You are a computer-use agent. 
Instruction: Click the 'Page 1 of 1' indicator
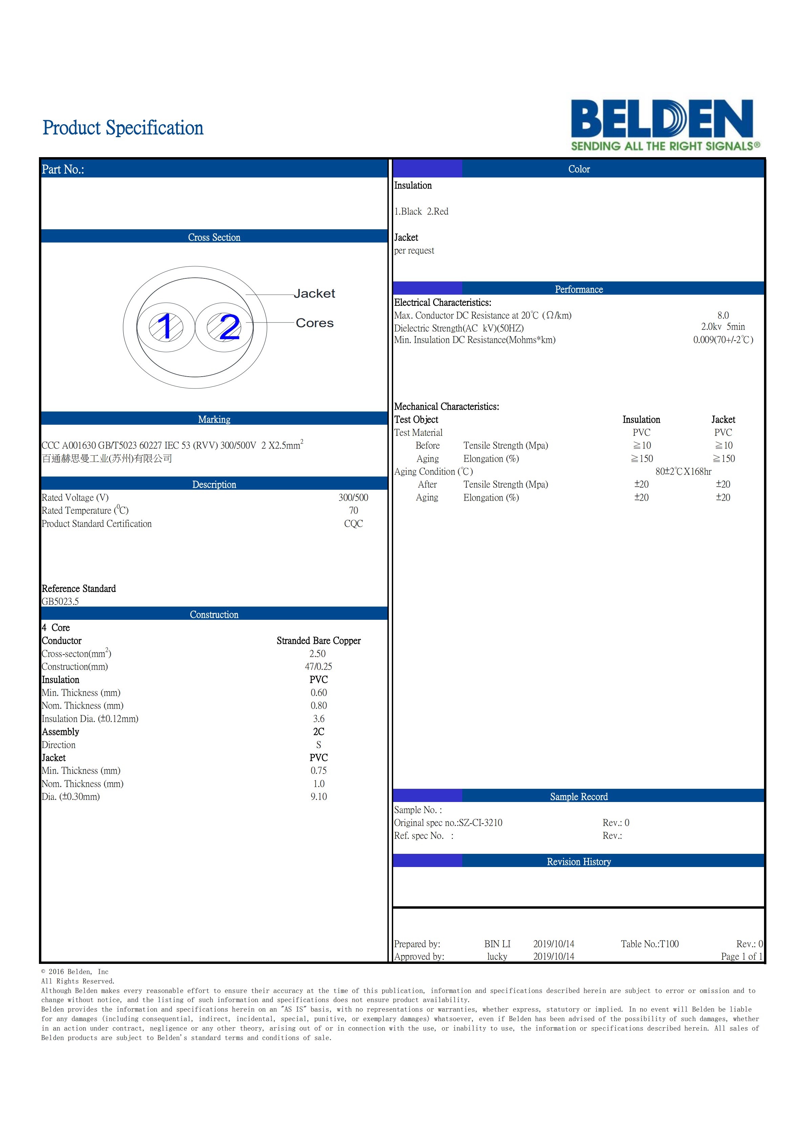pos(741,957)
